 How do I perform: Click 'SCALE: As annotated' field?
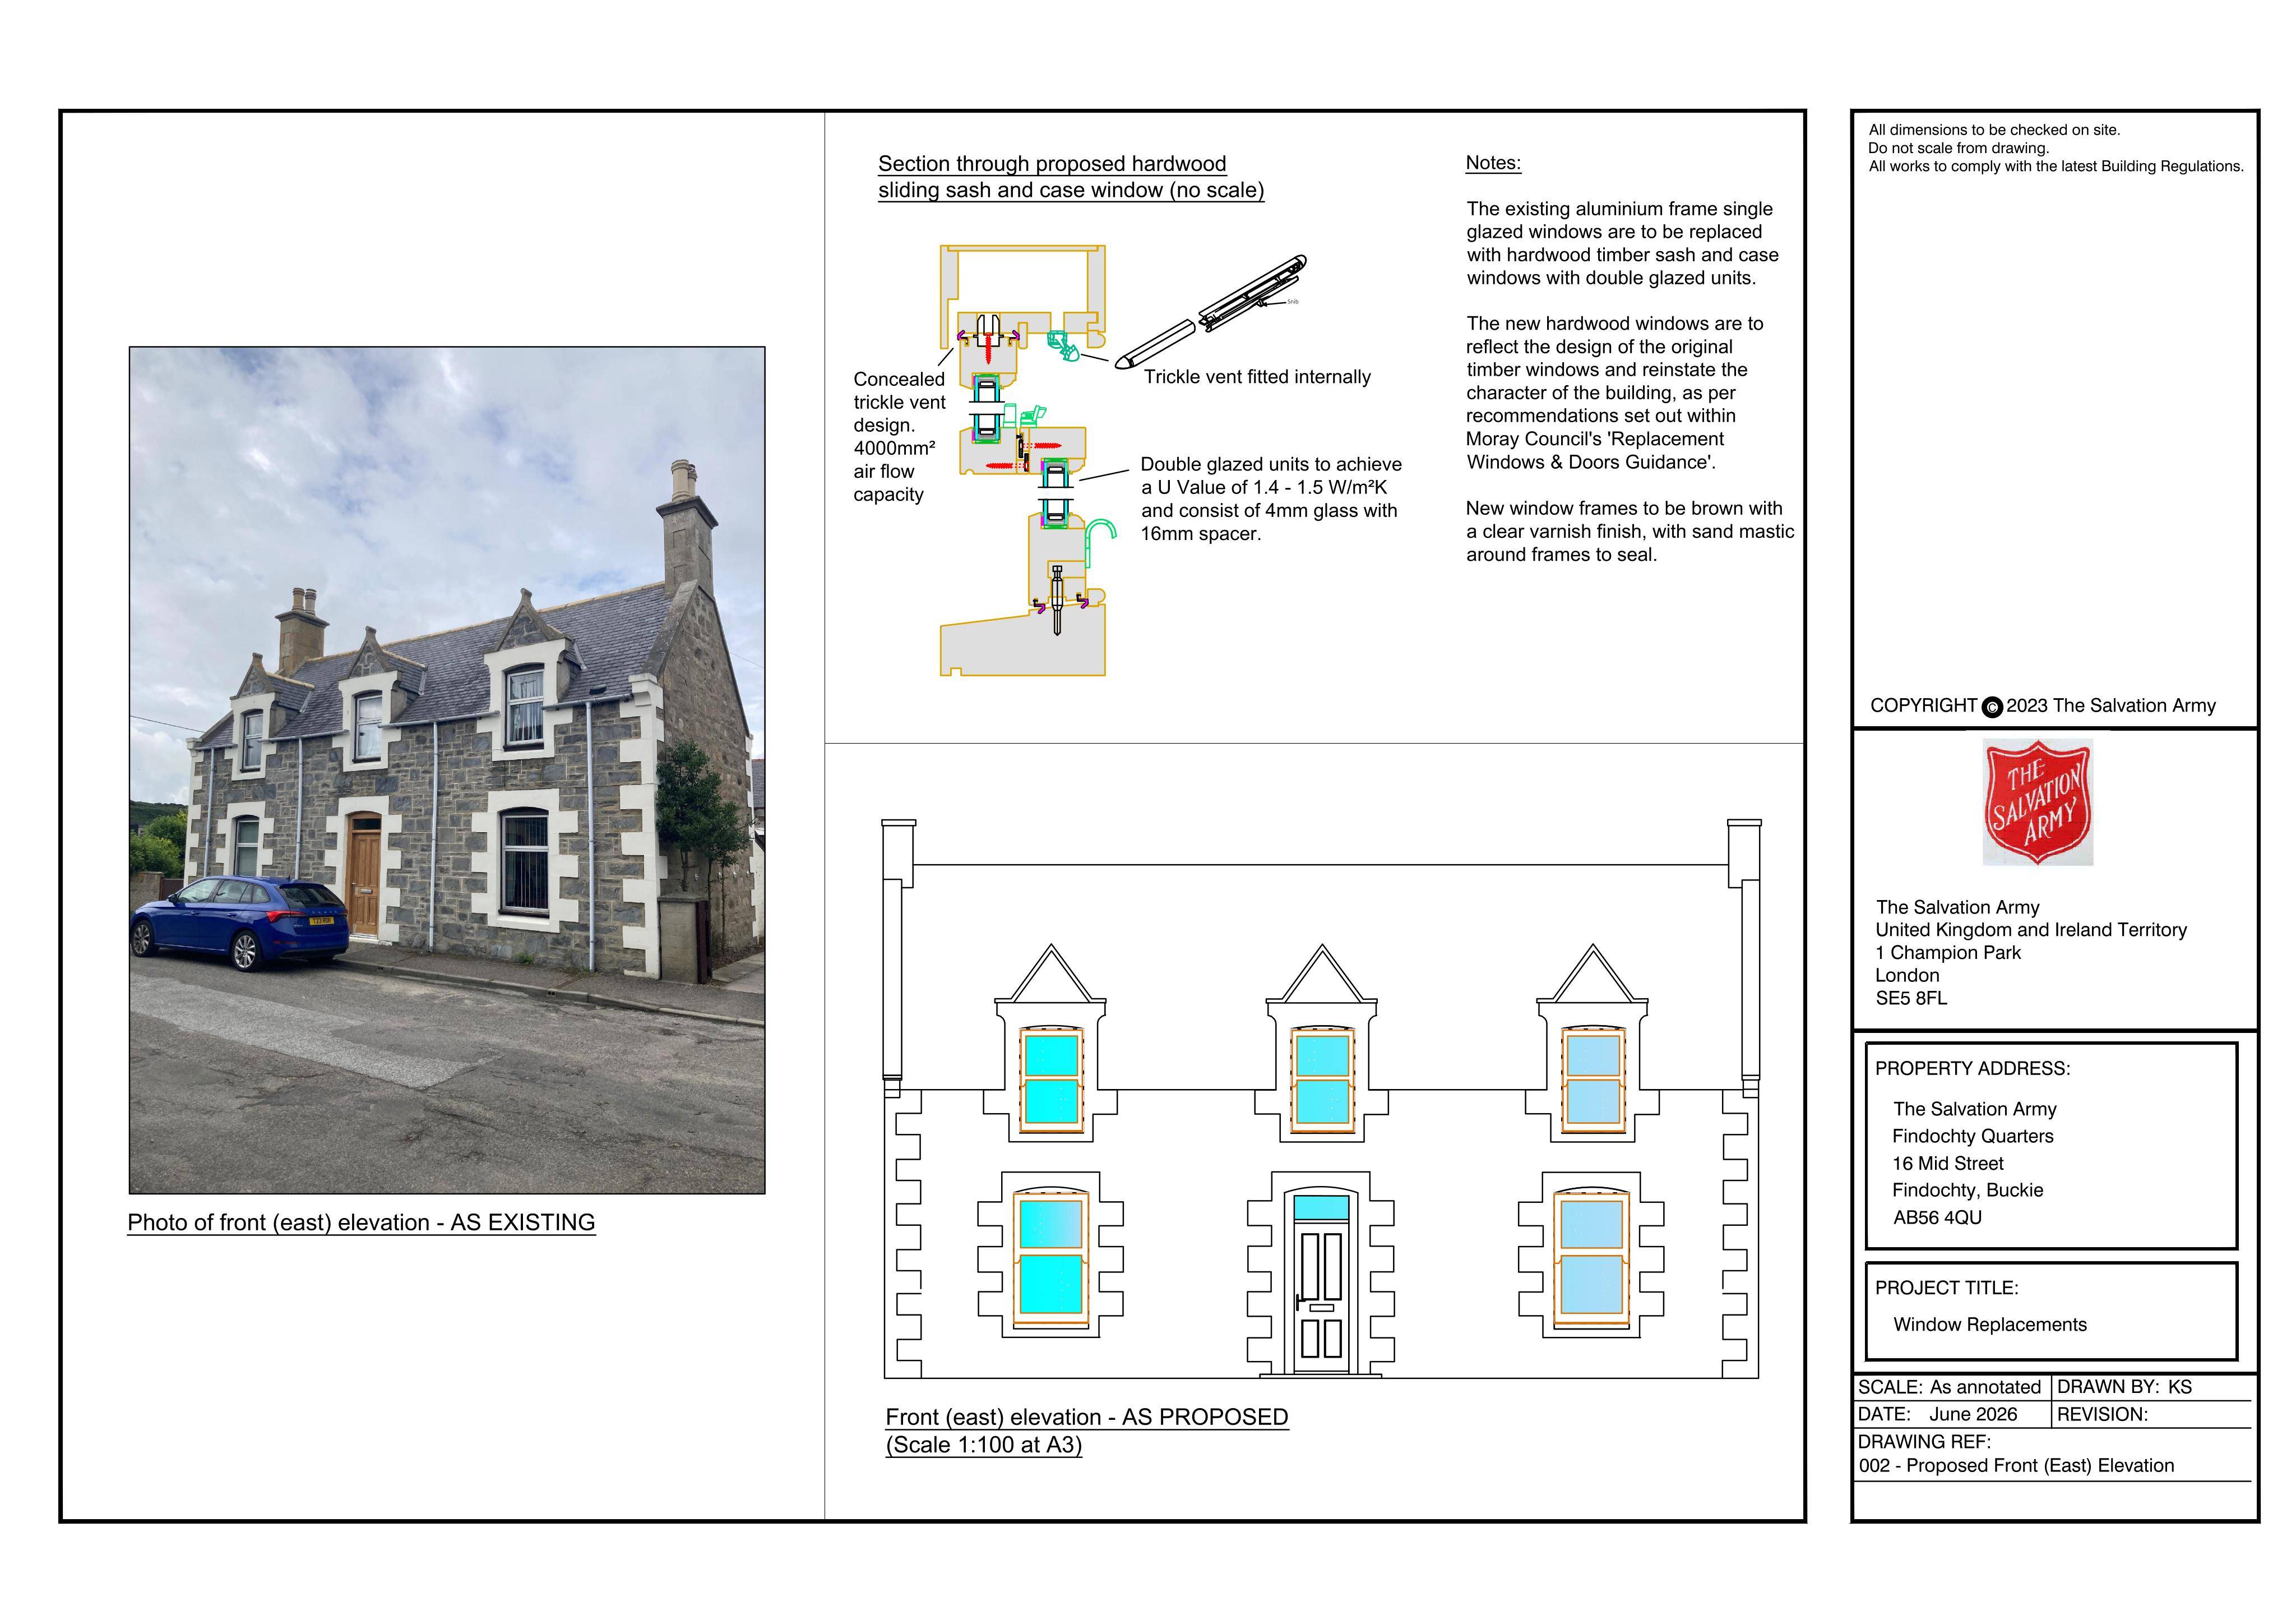tap(1949, 1388)
